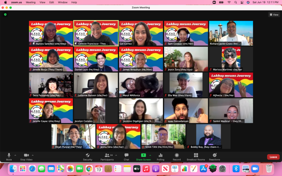Image resolution: width=282 pixels, height=176 pixels.
Task: Click the green Share Screen icon
Action: coord(143,155)
